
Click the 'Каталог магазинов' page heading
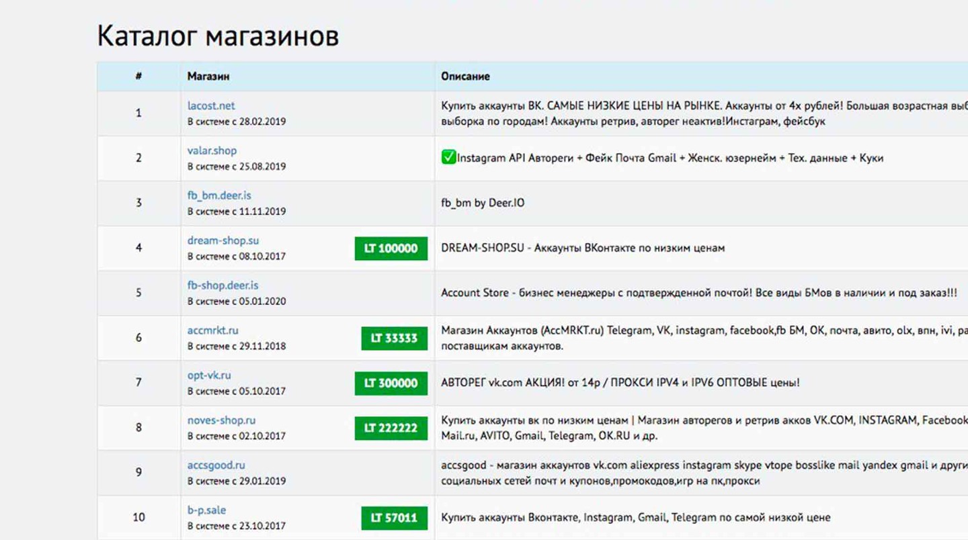218,36
